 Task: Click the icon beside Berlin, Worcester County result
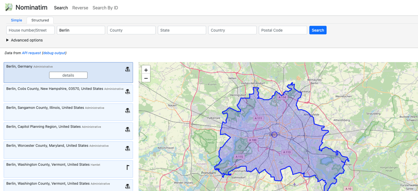click(128, 148)
